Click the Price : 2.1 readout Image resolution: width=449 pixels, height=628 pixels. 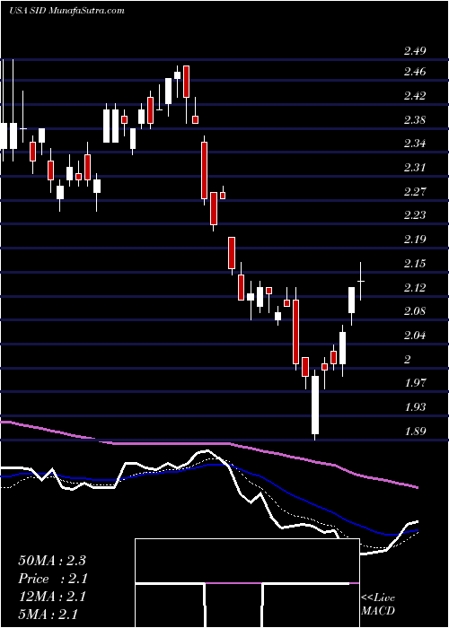tap(52, 579)
